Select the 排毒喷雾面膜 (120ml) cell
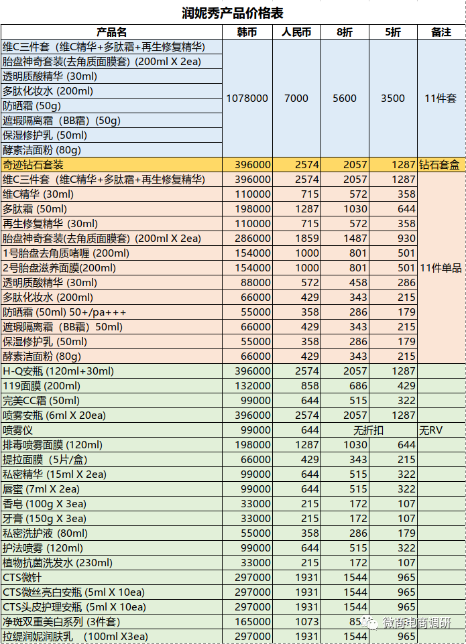This screenshot has width=466, height=644. click(111, 445)
